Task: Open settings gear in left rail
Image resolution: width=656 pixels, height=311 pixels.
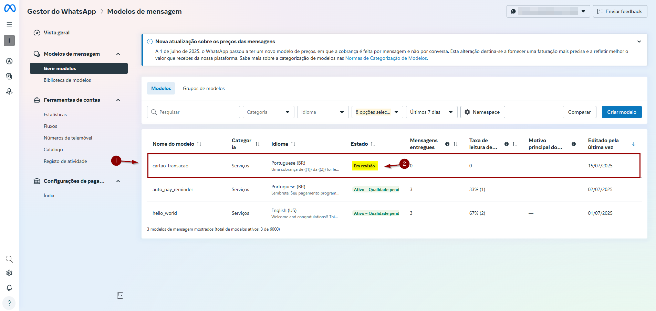Action: click(x=9, y=273)
